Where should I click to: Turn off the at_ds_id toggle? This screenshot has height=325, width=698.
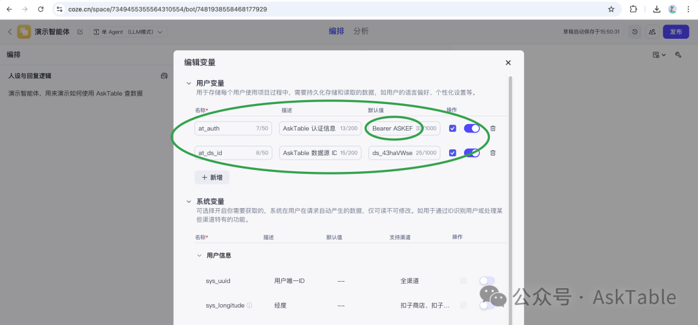coord(472,152)
